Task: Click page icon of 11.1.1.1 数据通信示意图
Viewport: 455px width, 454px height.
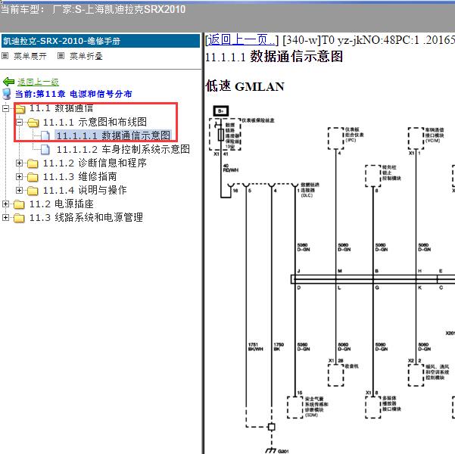Action: pyautogui.click(x=45, y=135)
